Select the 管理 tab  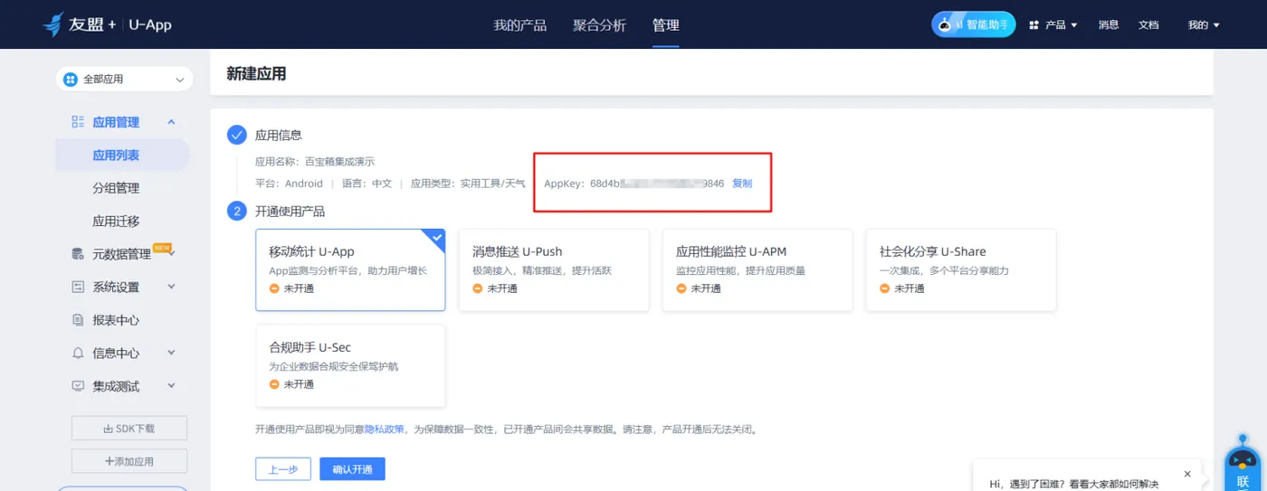point(665,25)
